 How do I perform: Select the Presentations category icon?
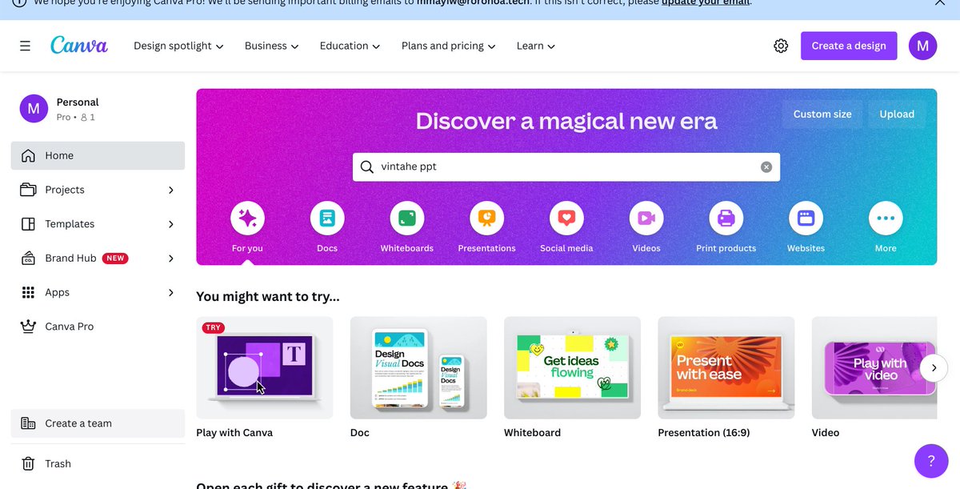point(486,218)
